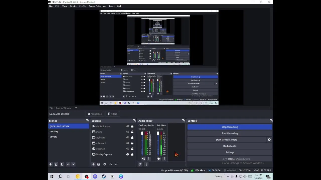Open scene filters icon in Scenes panel

click(x=62, y=164)
